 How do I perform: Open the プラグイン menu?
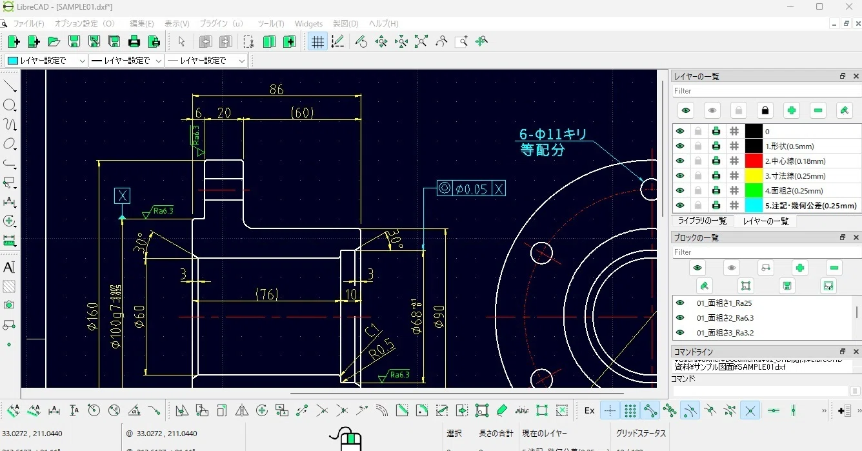[x=221, y=24]
